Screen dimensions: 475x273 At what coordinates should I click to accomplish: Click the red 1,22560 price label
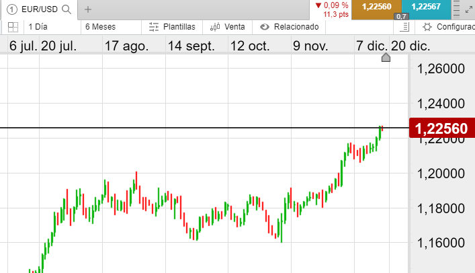point(442,128)
